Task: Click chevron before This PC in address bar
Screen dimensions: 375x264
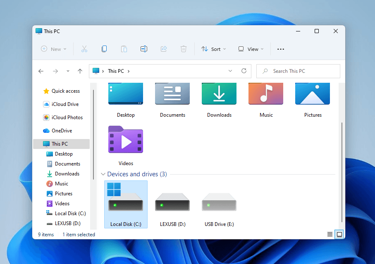Action: point(103,71)
